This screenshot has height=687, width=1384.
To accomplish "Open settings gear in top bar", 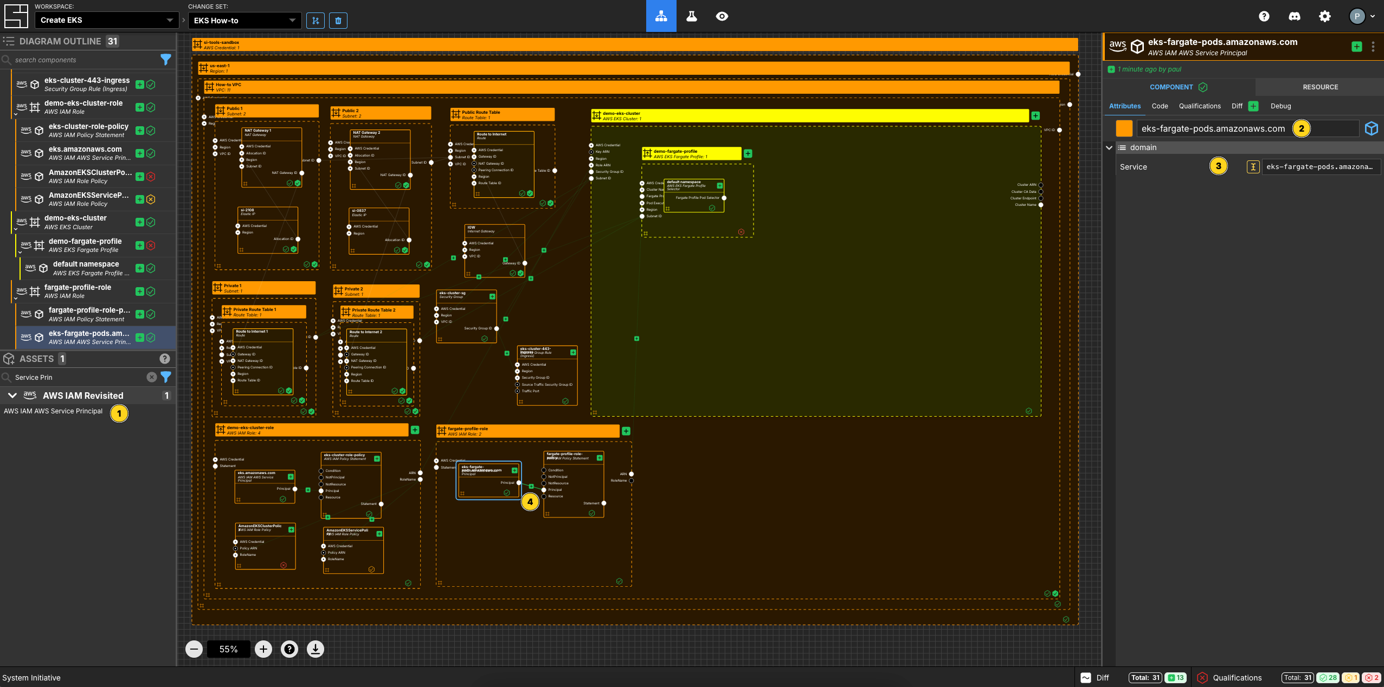I will (1324, 16).
